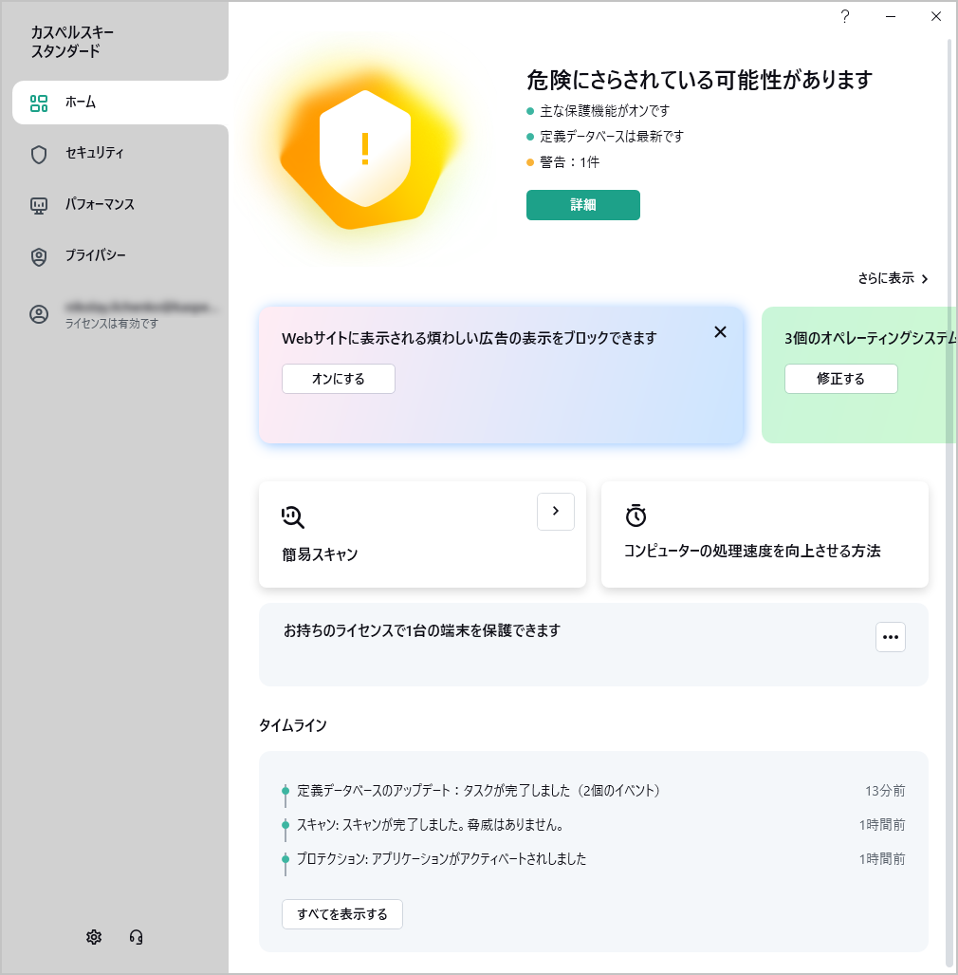Dismiss the Web advertisement blocking card
The width and height of the screenshot is (958, 975).
(720, 332)
